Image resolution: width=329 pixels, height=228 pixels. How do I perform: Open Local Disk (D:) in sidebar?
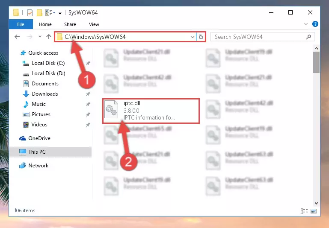point(48,73)
